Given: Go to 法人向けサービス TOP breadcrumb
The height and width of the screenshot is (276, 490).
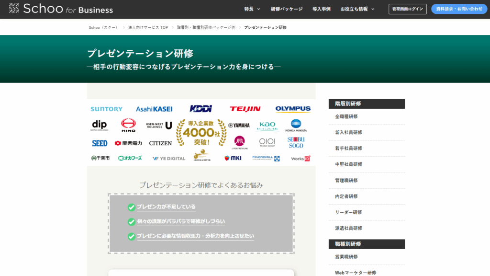Looking at the screenshot, I should pos(148,27).
